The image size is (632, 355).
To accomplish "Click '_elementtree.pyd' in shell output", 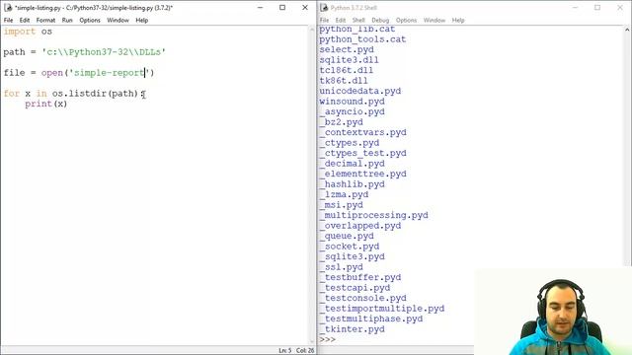I will pyautogui.click(x=362, y=174).
